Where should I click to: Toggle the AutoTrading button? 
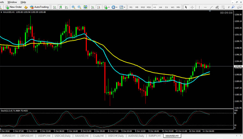point(39,7)
